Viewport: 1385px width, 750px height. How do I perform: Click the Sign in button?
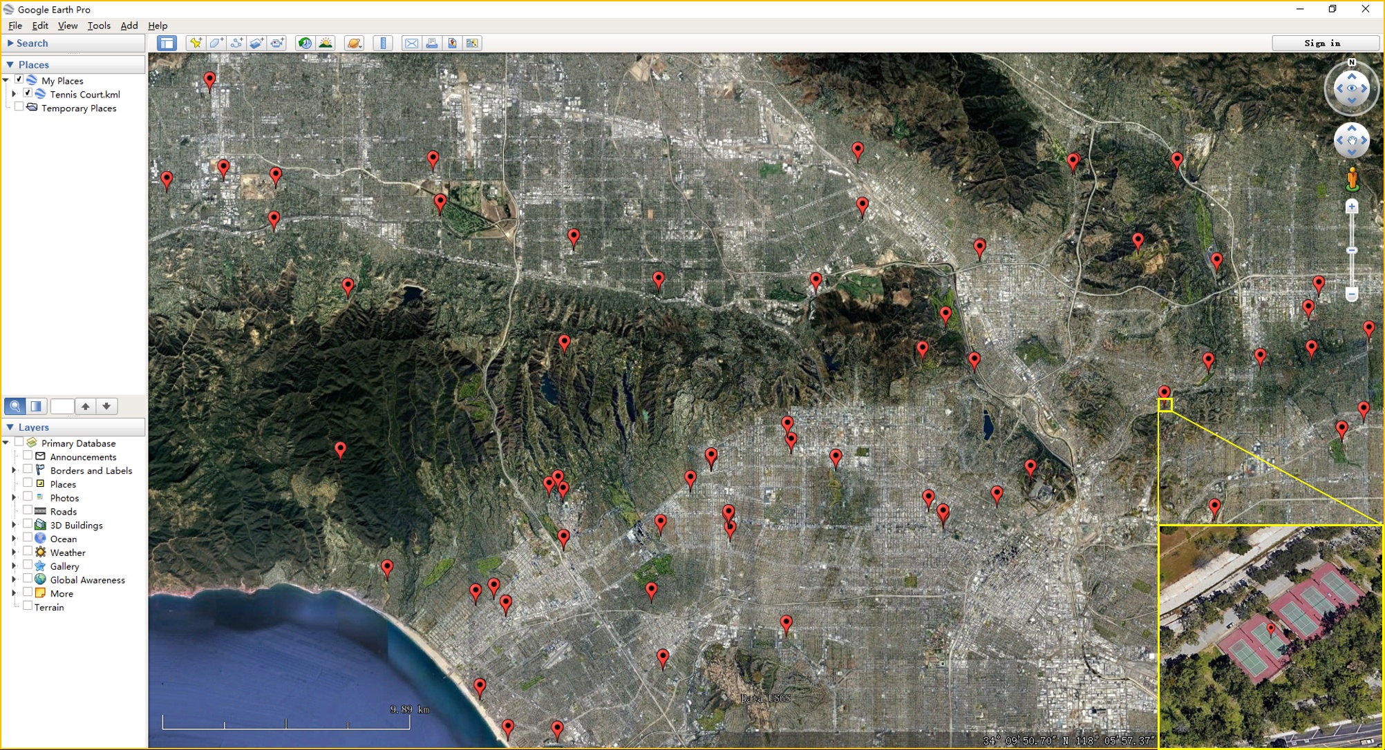pyautogui.click(x=1322, y=43)
